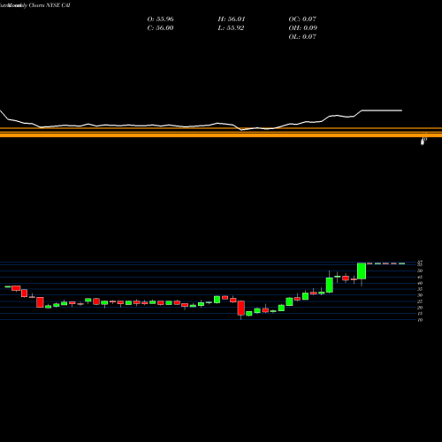The height and width of the screenshot is (442, 442).
Task: Click the thick orange horizontal band
Action: 221,135
